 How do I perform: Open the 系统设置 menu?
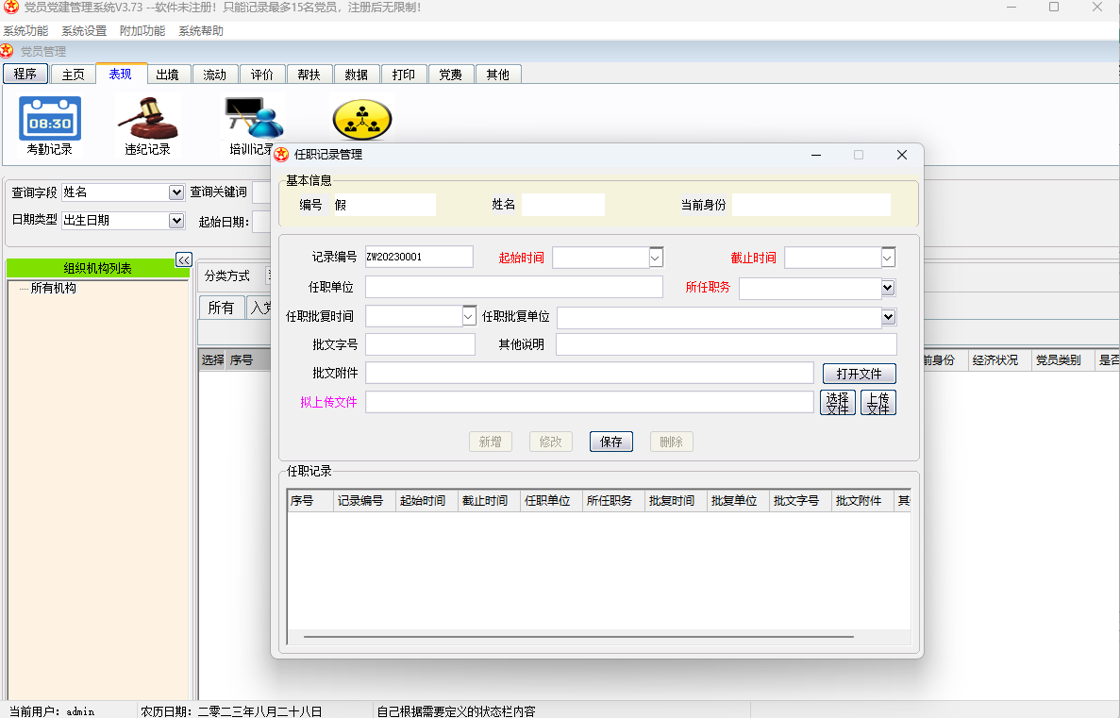tap(84, 31)
